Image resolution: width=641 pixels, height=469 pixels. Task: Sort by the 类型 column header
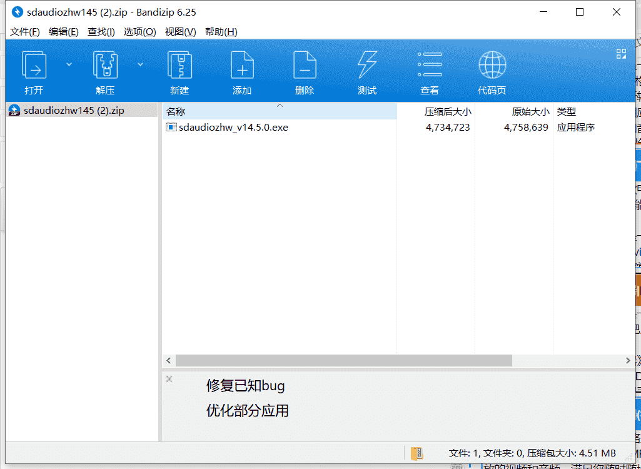coord(593,111)
